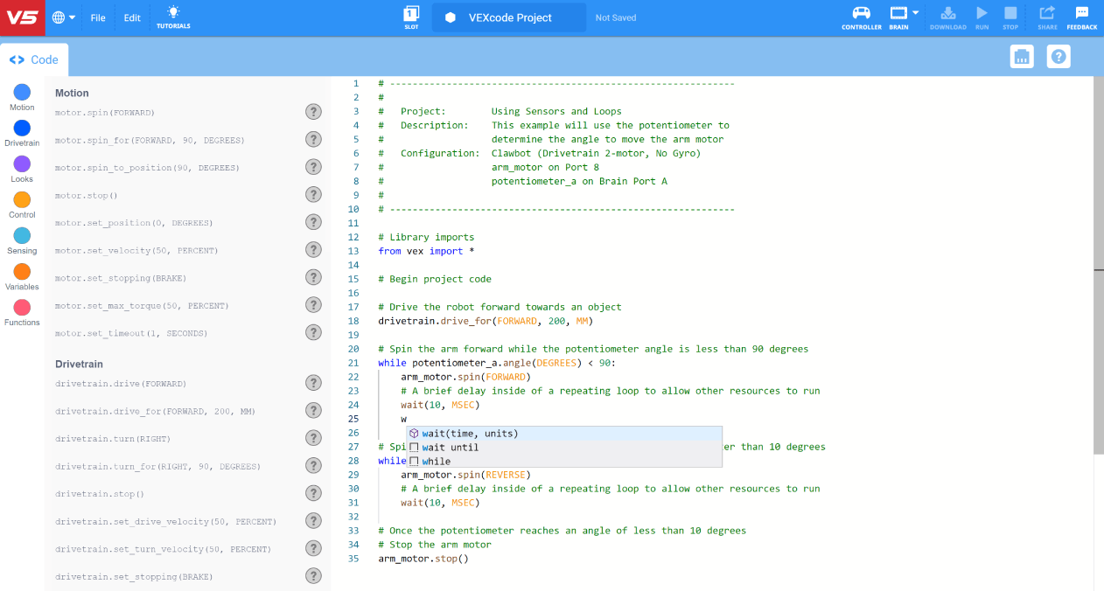This screenshot has width=1104, height=591.
Task: Open help for motor.spin(FORWARD)
Action: [313, 111]
